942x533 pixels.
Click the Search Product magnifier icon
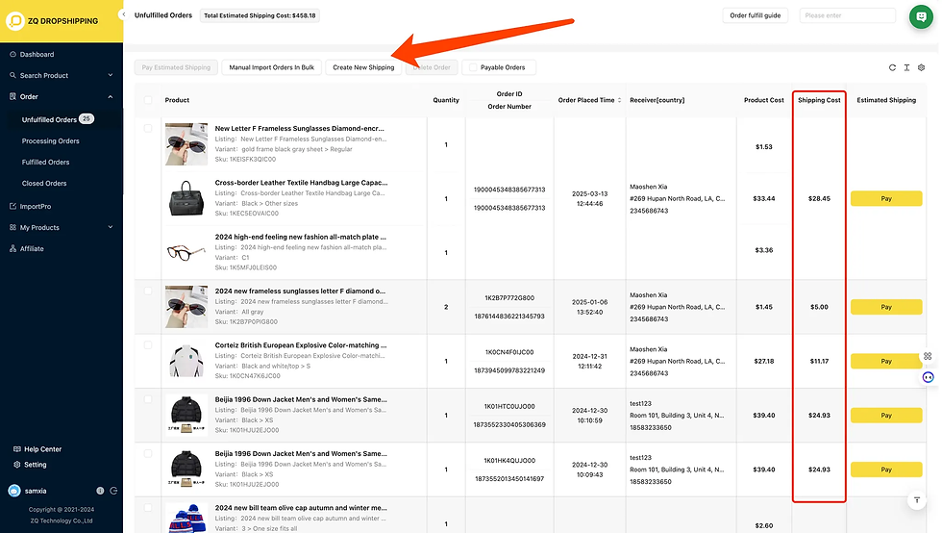pyautogui.click(x=12, y=75)
